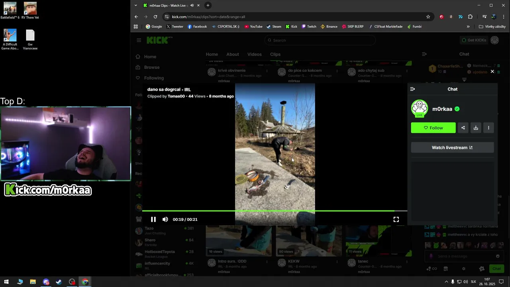Click the Kick search field
The image size is (510, 287).
320,40
